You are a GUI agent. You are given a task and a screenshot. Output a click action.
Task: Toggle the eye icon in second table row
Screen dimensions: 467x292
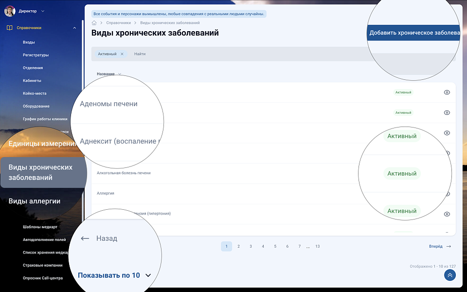click(x=447, y=112)
